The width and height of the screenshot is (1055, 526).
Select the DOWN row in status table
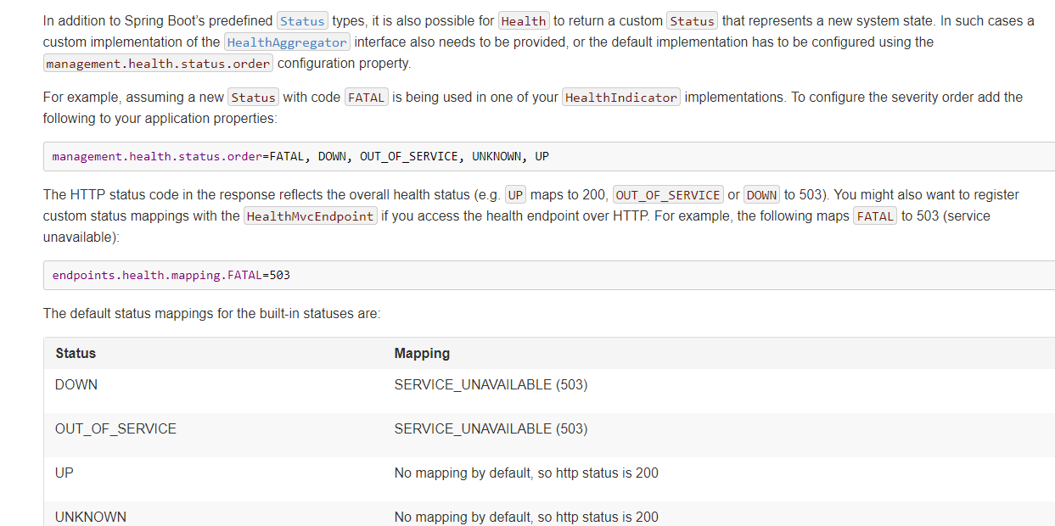(x=76, y=384)
